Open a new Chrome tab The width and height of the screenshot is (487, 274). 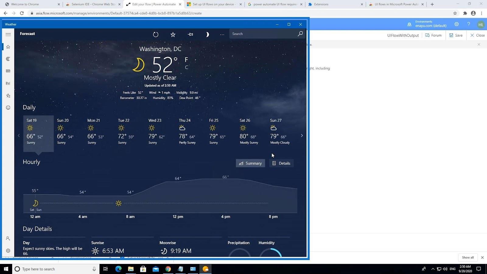[432, 4]
